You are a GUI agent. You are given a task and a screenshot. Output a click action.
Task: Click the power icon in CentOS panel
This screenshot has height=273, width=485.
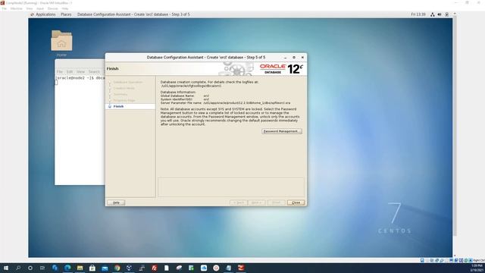[x=447, y=14]
